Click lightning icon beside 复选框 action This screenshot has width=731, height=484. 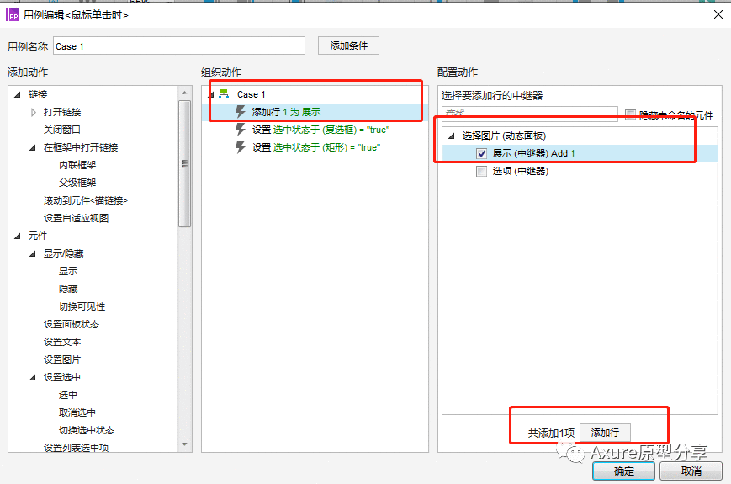pyautogui.click(x=240, y=130)
